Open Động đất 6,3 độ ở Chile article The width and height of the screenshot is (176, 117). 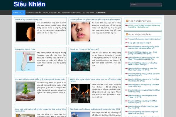[x=25, y=49]
